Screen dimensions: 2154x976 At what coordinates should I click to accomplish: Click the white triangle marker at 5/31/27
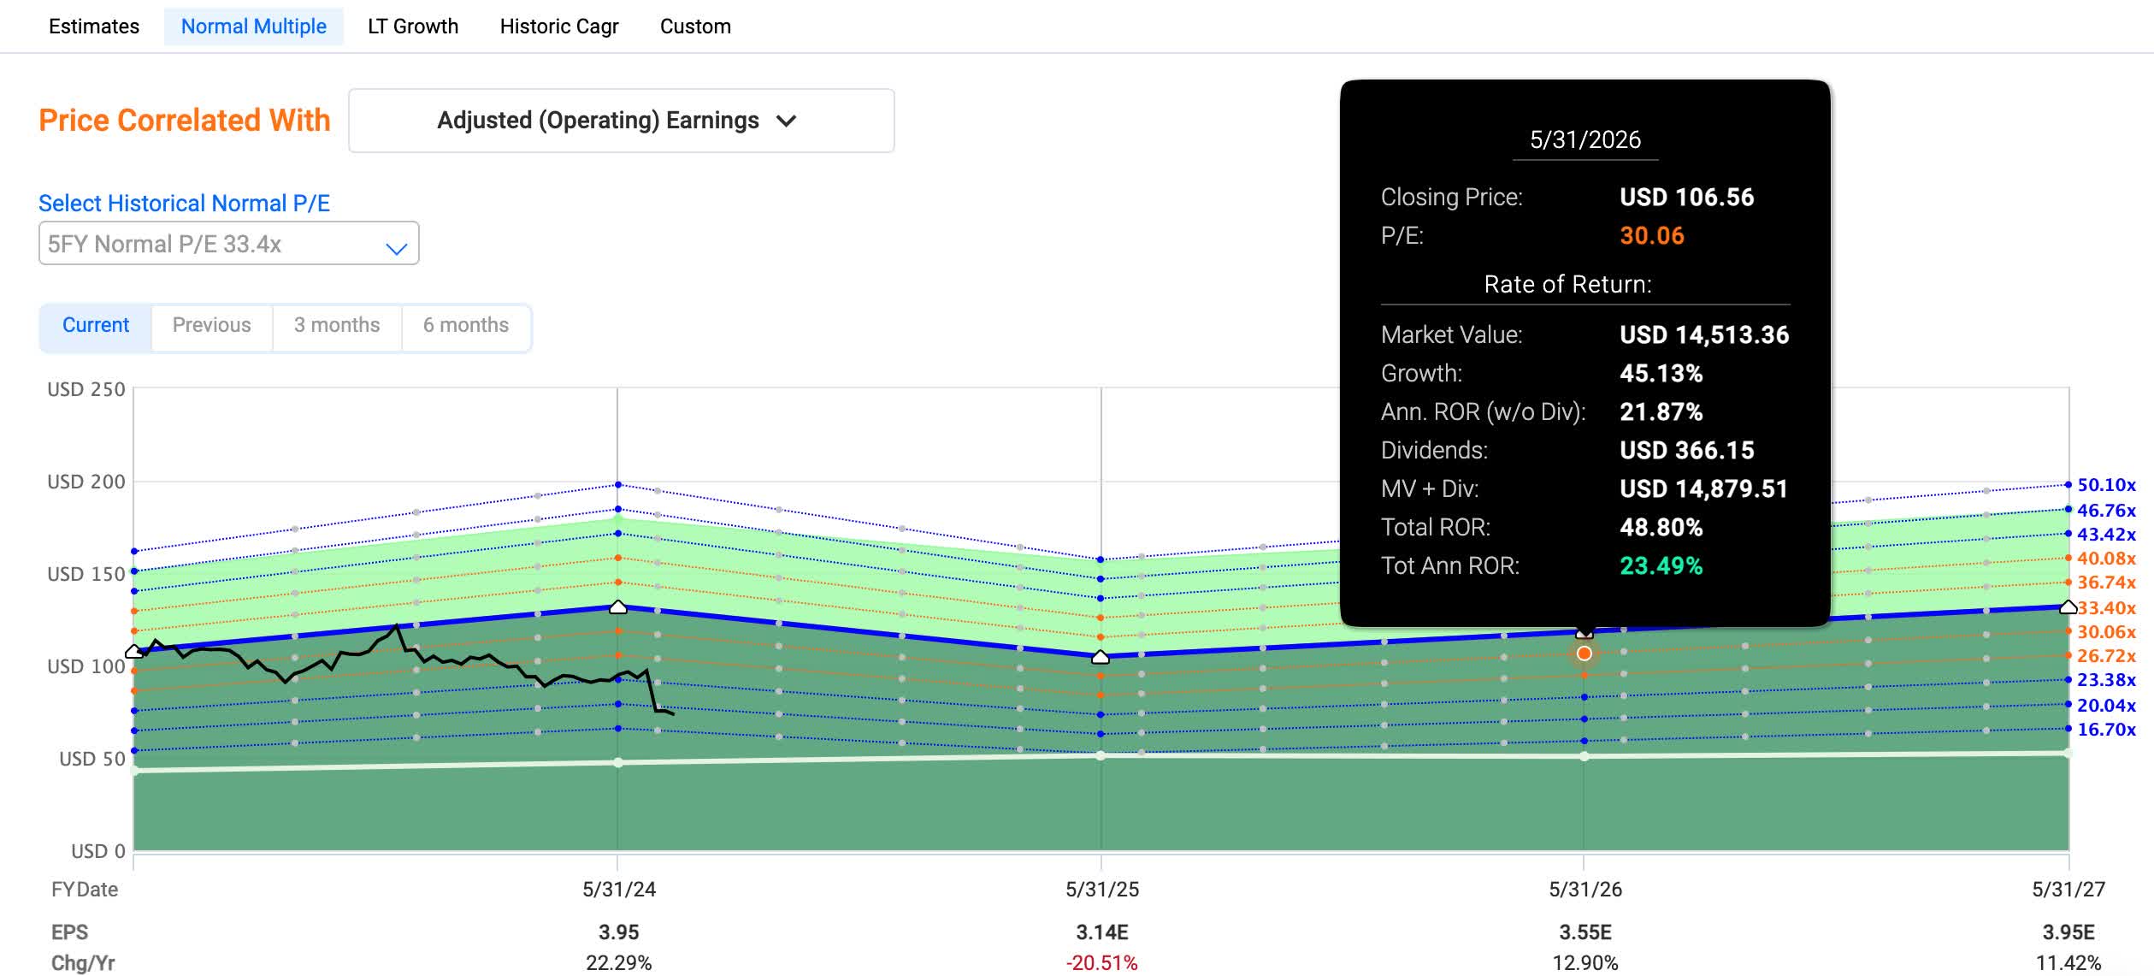pos(2068,607)
